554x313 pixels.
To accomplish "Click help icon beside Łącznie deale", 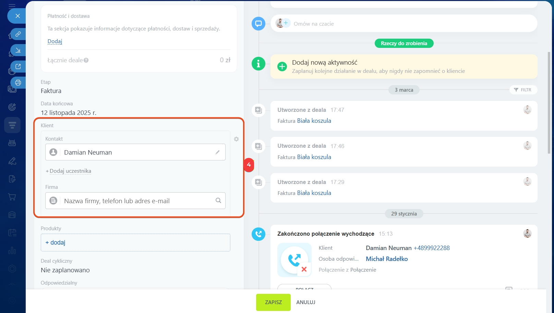I will (x=86, y=60).
